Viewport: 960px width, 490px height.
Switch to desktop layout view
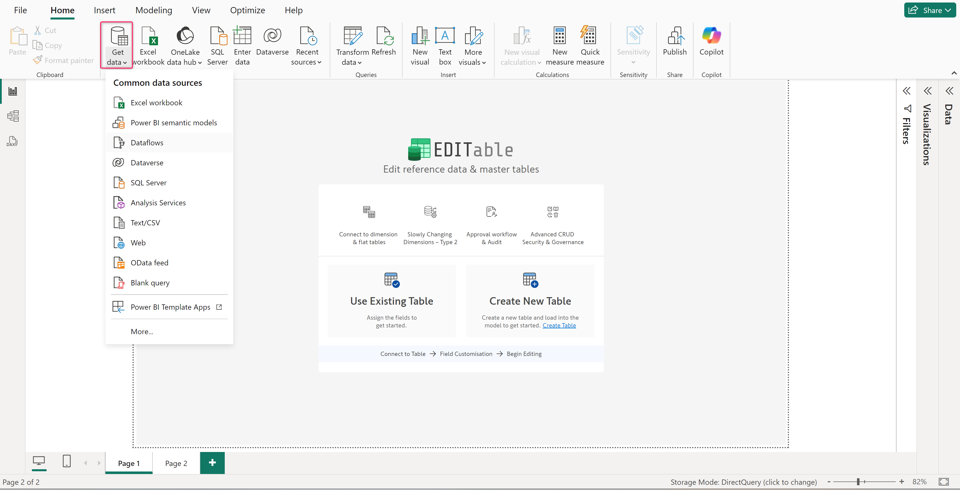coord(39,461)
